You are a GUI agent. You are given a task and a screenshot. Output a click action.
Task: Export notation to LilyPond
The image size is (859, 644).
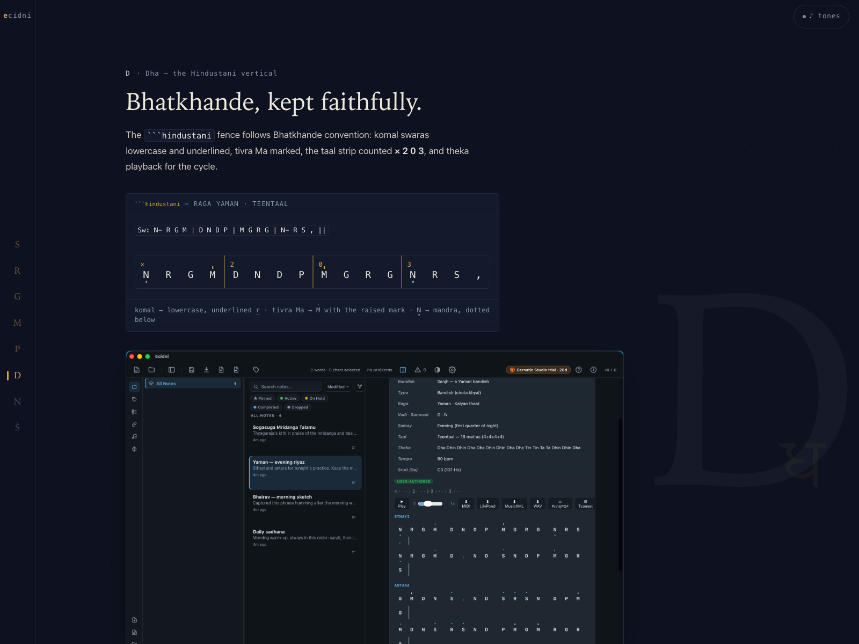point(487,504)
